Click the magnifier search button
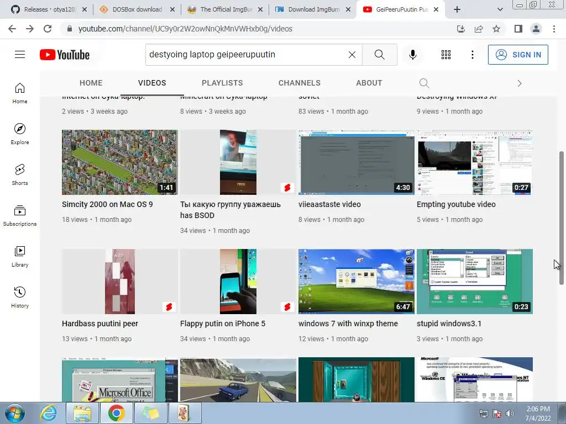This screenshot has width=566, height=424. click(379, 55)
